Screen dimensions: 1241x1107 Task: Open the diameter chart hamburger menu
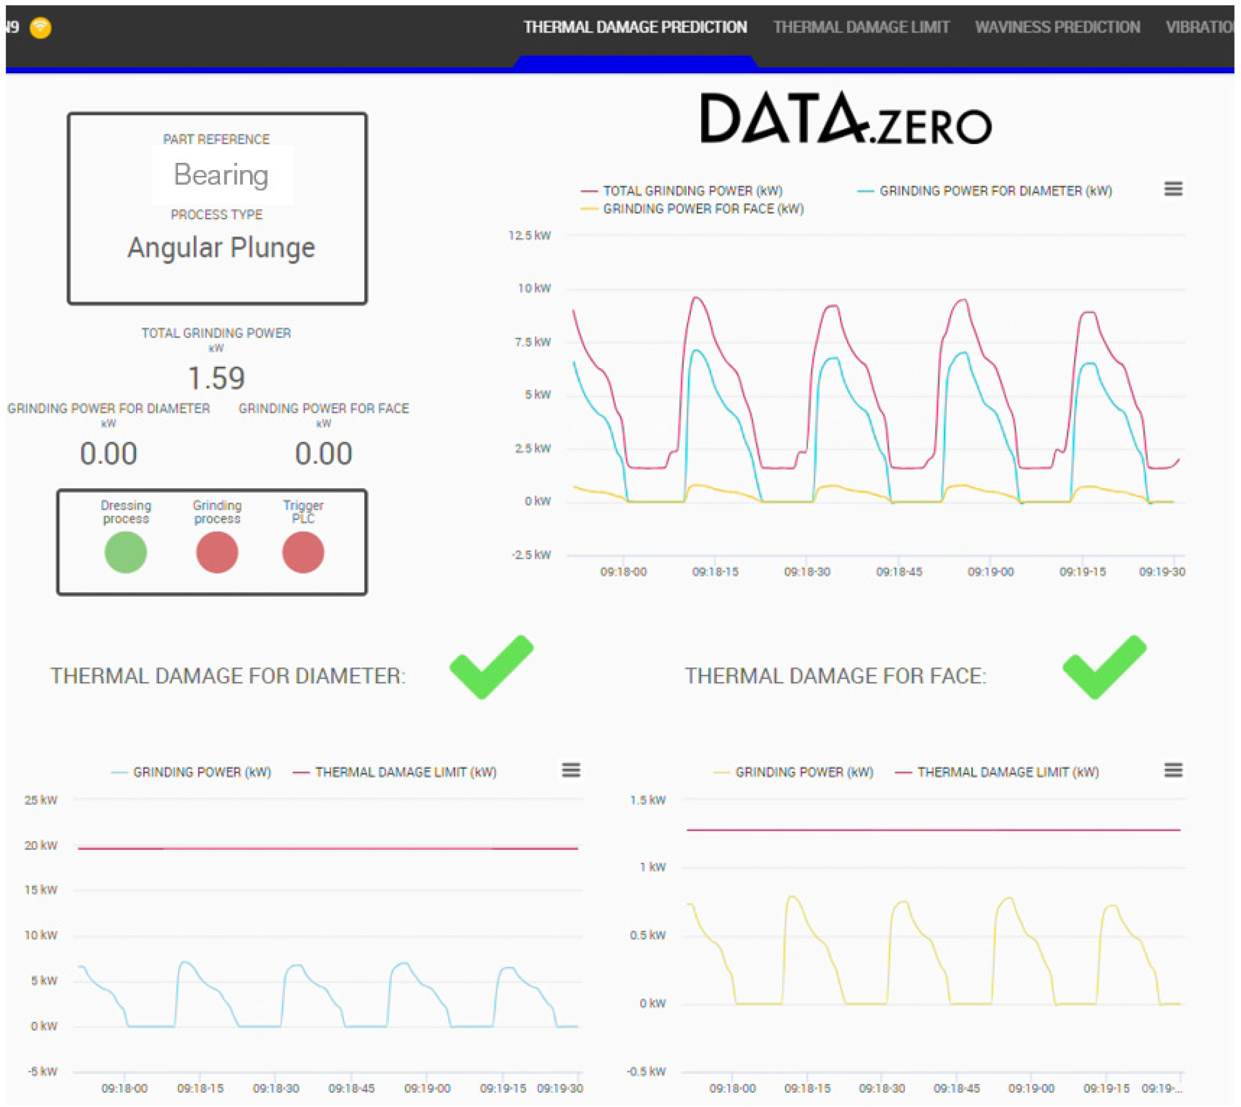571,770
